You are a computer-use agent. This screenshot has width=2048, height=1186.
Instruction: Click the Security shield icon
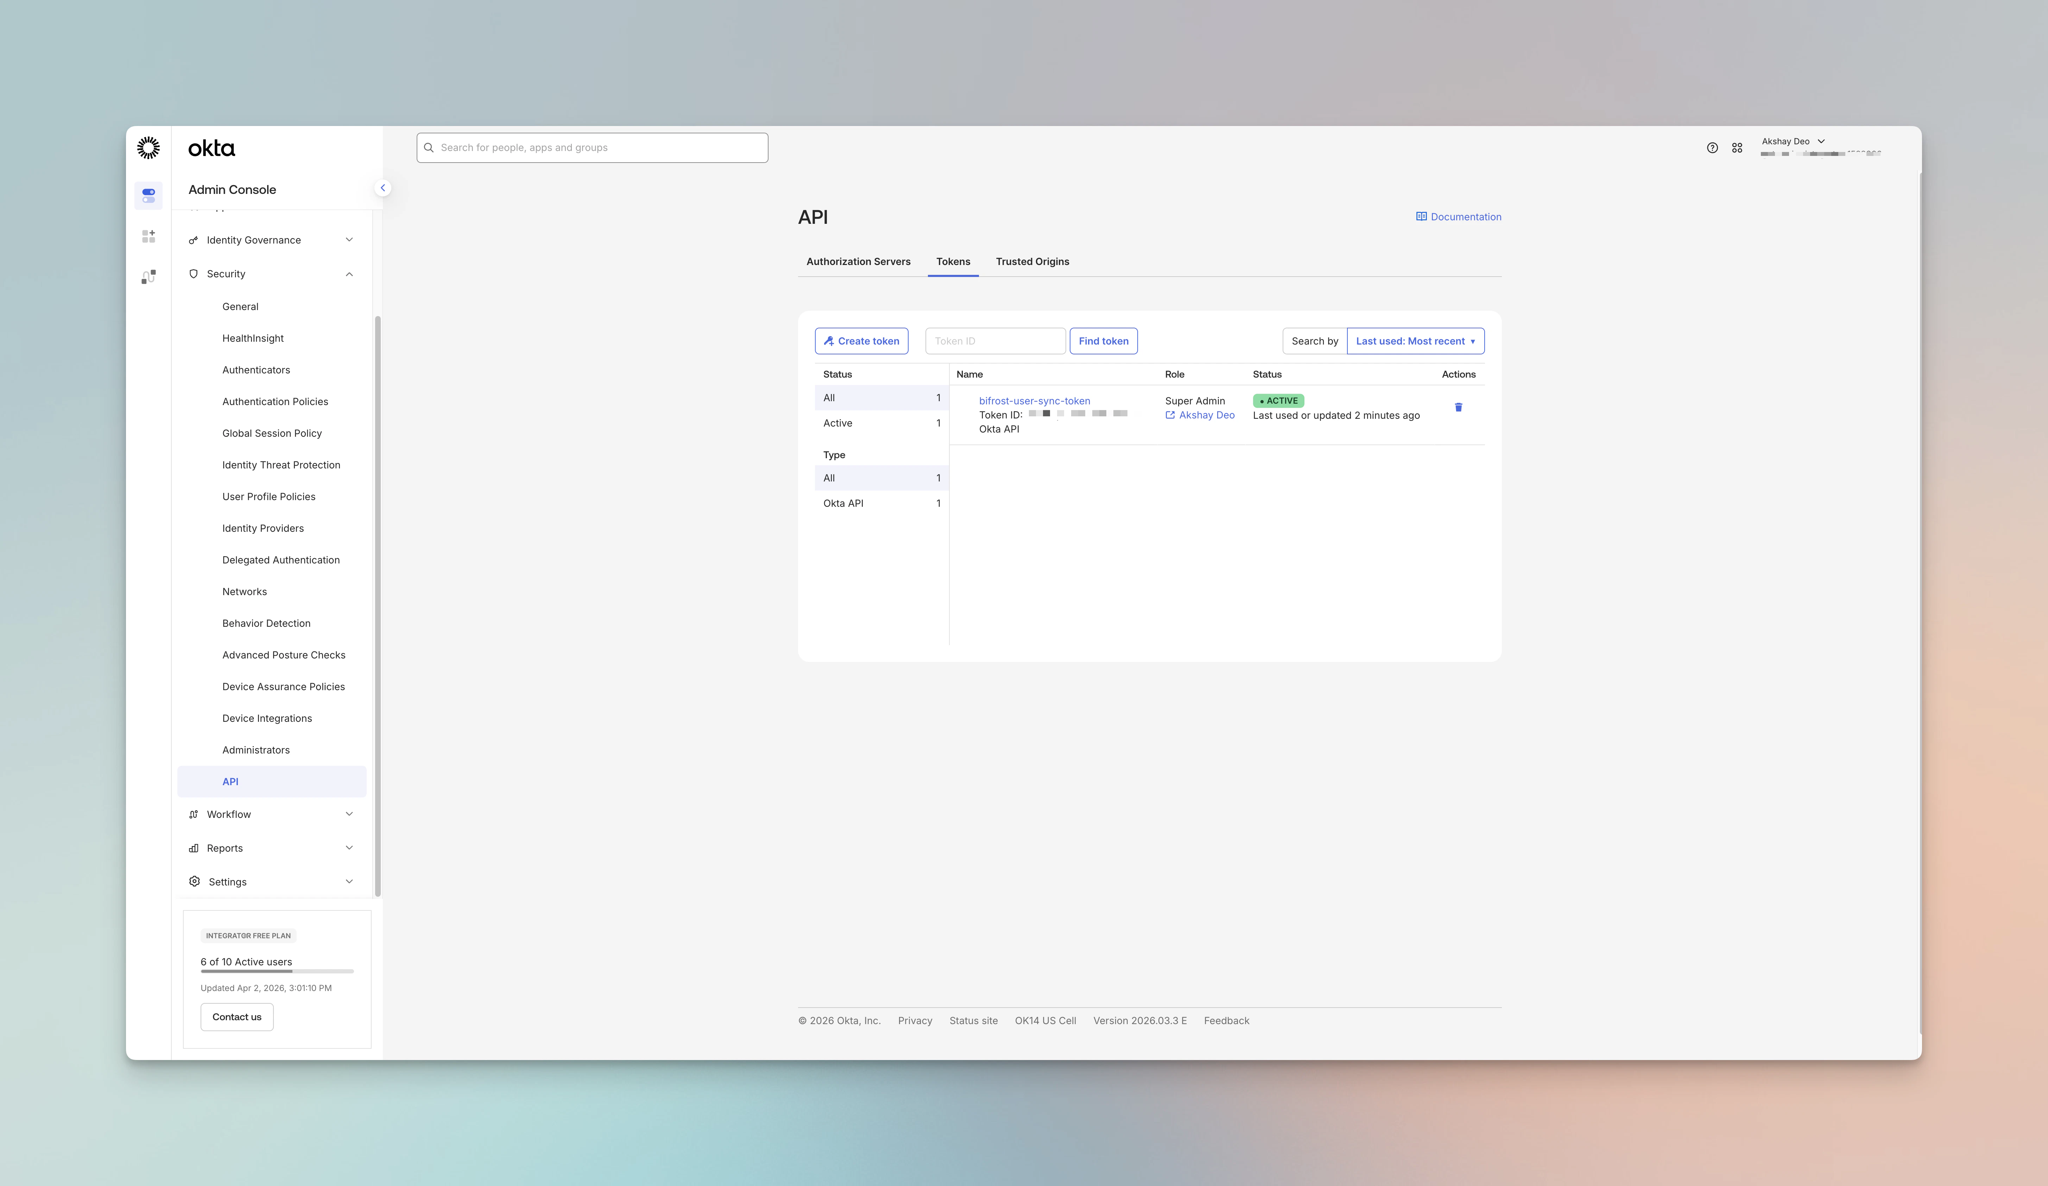pyautogui.click(x=194, y=274)
